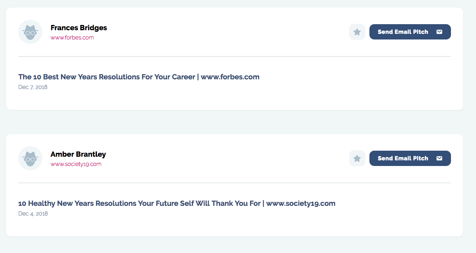Screen dimensions: 476x253
Task: Click the Amber Brantley name heading
Action: coord(78,154)
